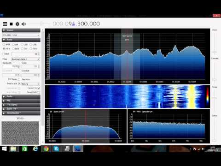
Task: Show hidden tray icons arrow
Action: (x=191, y=149)
